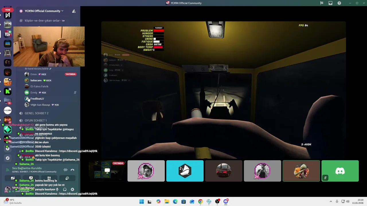This screenshot has height=206, width=367.
Task: Select the green Discord logo participant tile
Action: pyautogui.click(x=340, y=171)
